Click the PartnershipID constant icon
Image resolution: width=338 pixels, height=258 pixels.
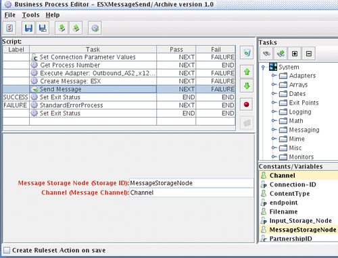[264, 238]
